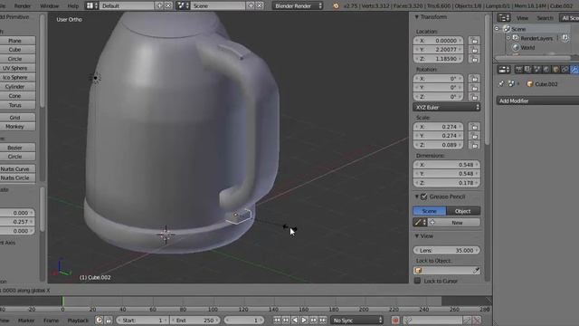Add a Monkey primitive
The width and height of the screenshot is (579, 326).
[x=14, y=127]
